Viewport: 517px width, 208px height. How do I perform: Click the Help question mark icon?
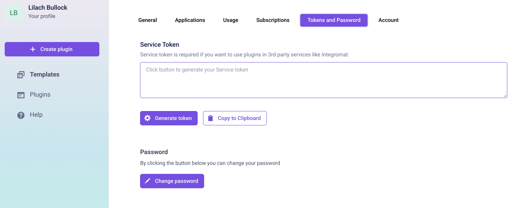tap(21, 115)
